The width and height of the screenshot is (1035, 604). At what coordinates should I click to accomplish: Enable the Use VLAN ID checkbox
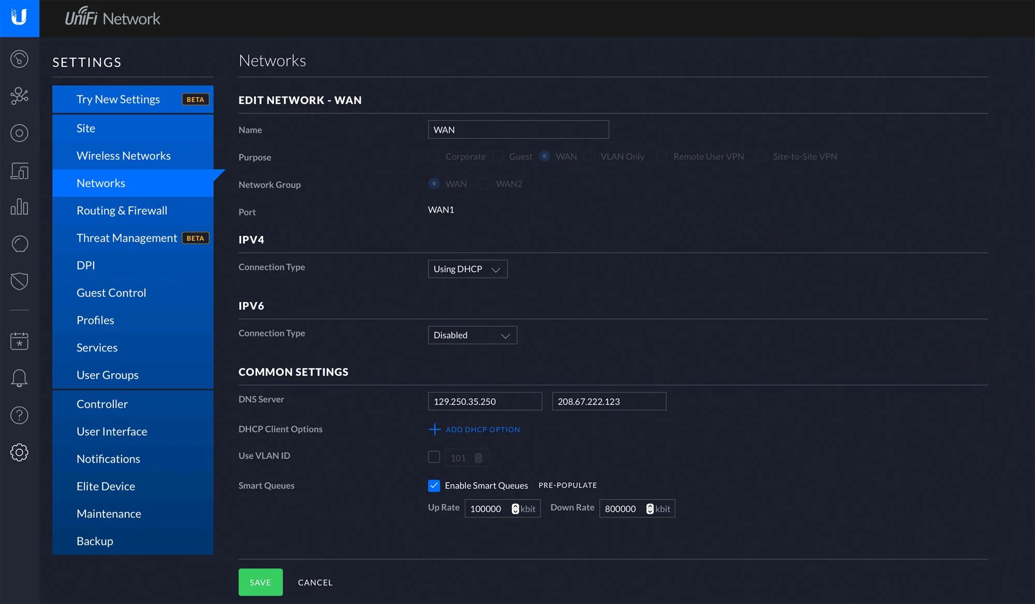tap(434, 456)
